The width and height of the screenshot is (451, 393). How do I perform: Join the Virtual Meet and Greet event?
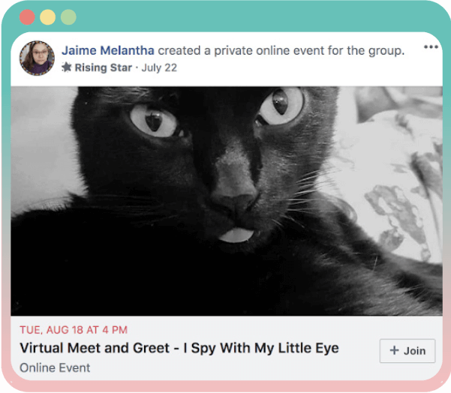point(407,350)
